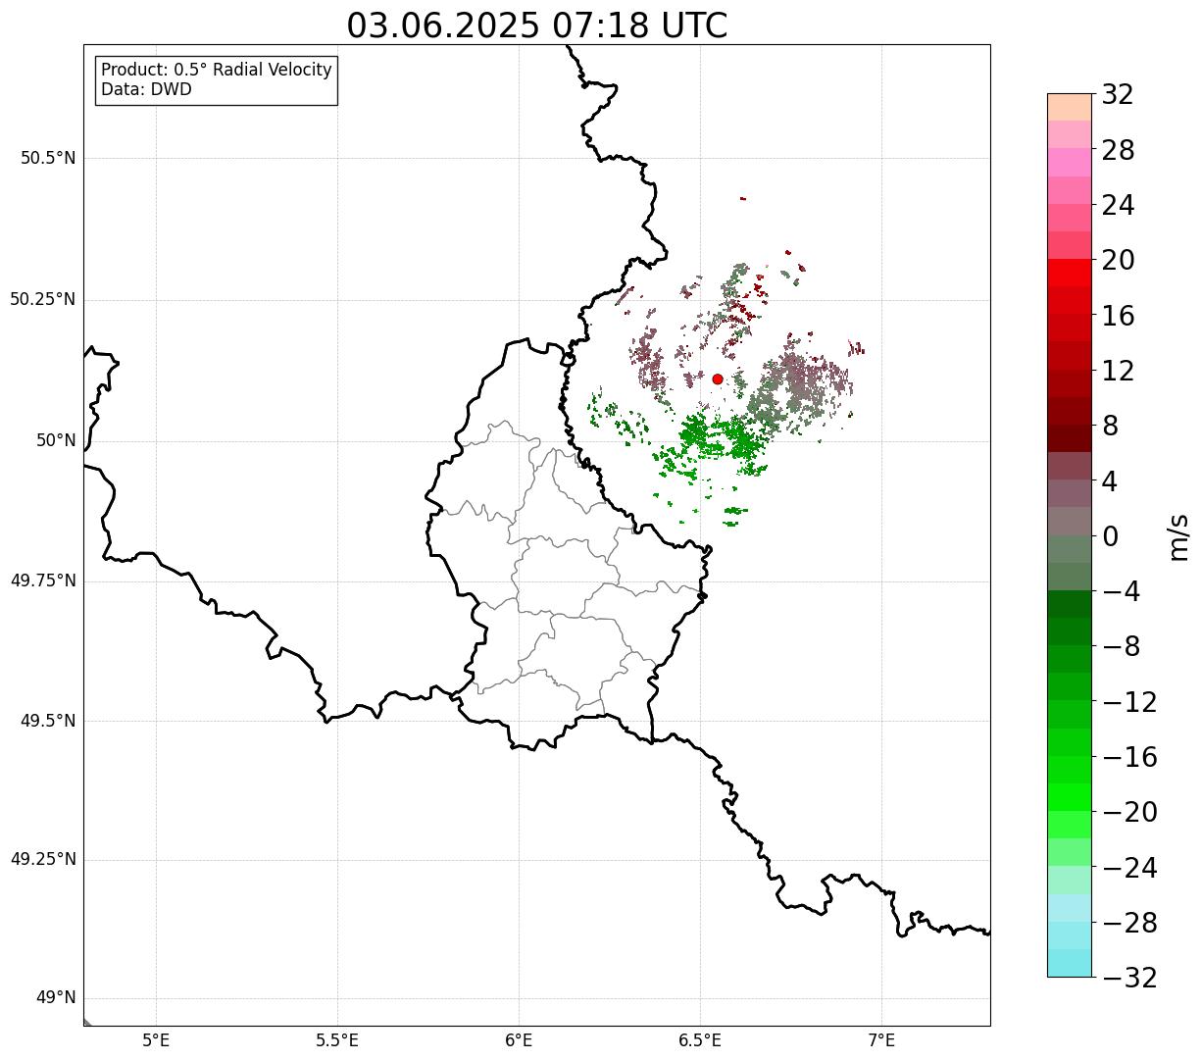
Task: Click the 49.25°N latitude label
Action: point(42,859)
